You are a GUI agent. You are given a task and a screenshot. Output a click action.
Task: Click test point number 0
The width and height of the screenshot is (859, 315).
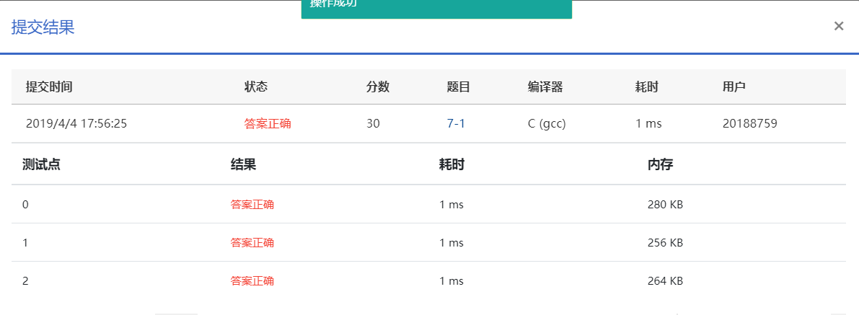(x=25, y=204)
